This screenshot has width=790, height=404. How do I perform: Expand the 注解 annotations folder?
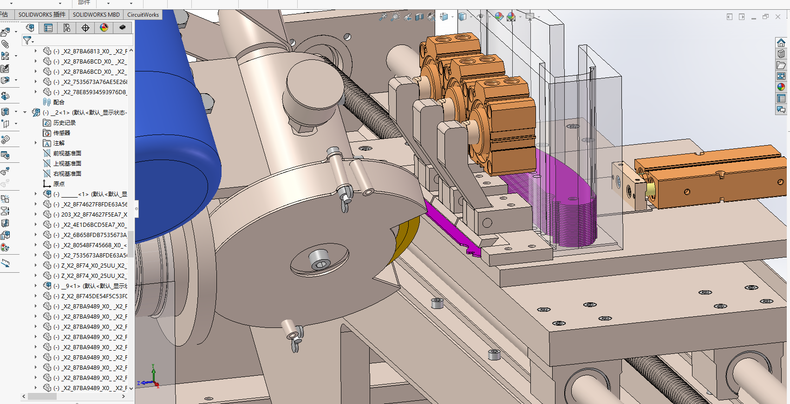(36, 143)
